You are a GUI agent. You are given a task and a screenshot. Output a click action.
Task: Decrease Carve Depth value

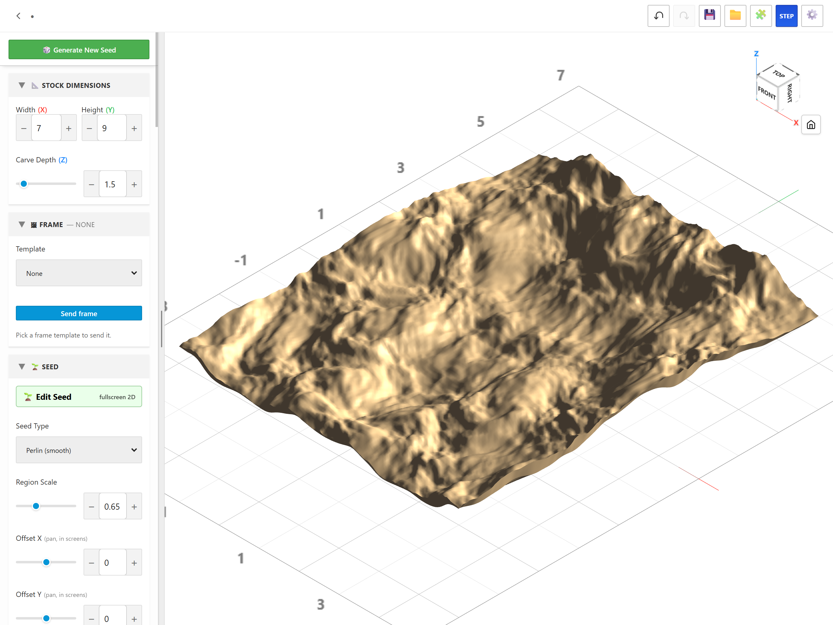(x=91, y=184)
